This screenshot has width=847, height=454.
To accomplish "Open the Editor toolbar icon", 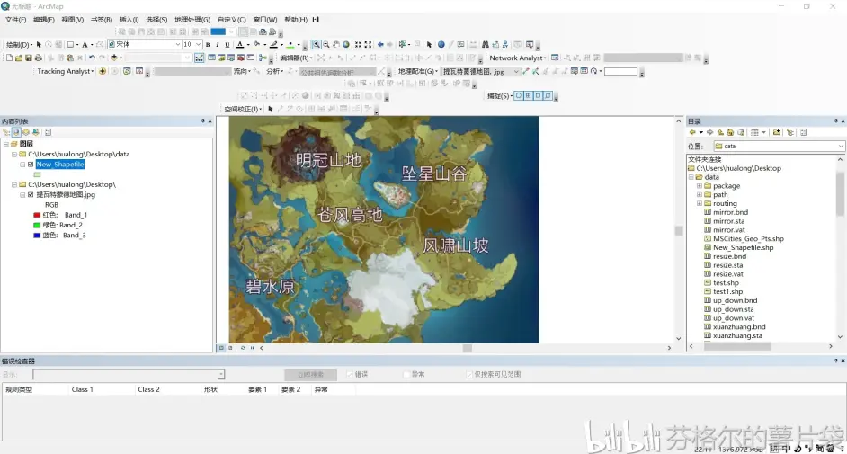I will pyautogui.click(x=200, y=58).
